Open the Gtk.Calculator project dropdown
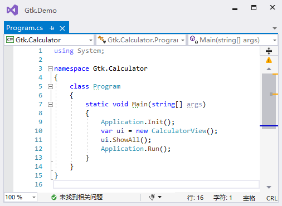 click(x=91, y=40)
